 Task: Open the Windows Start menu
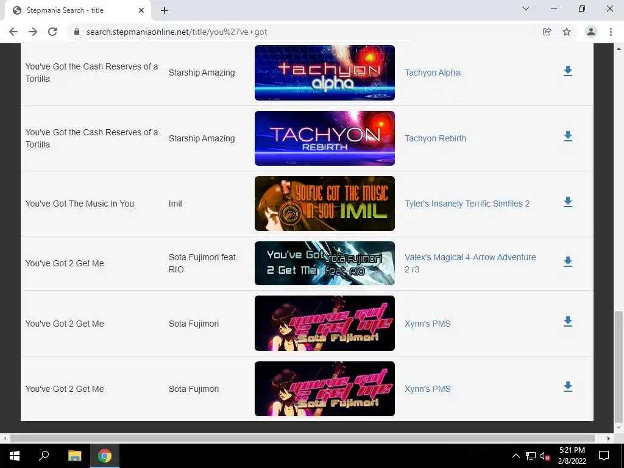(15, 456)
